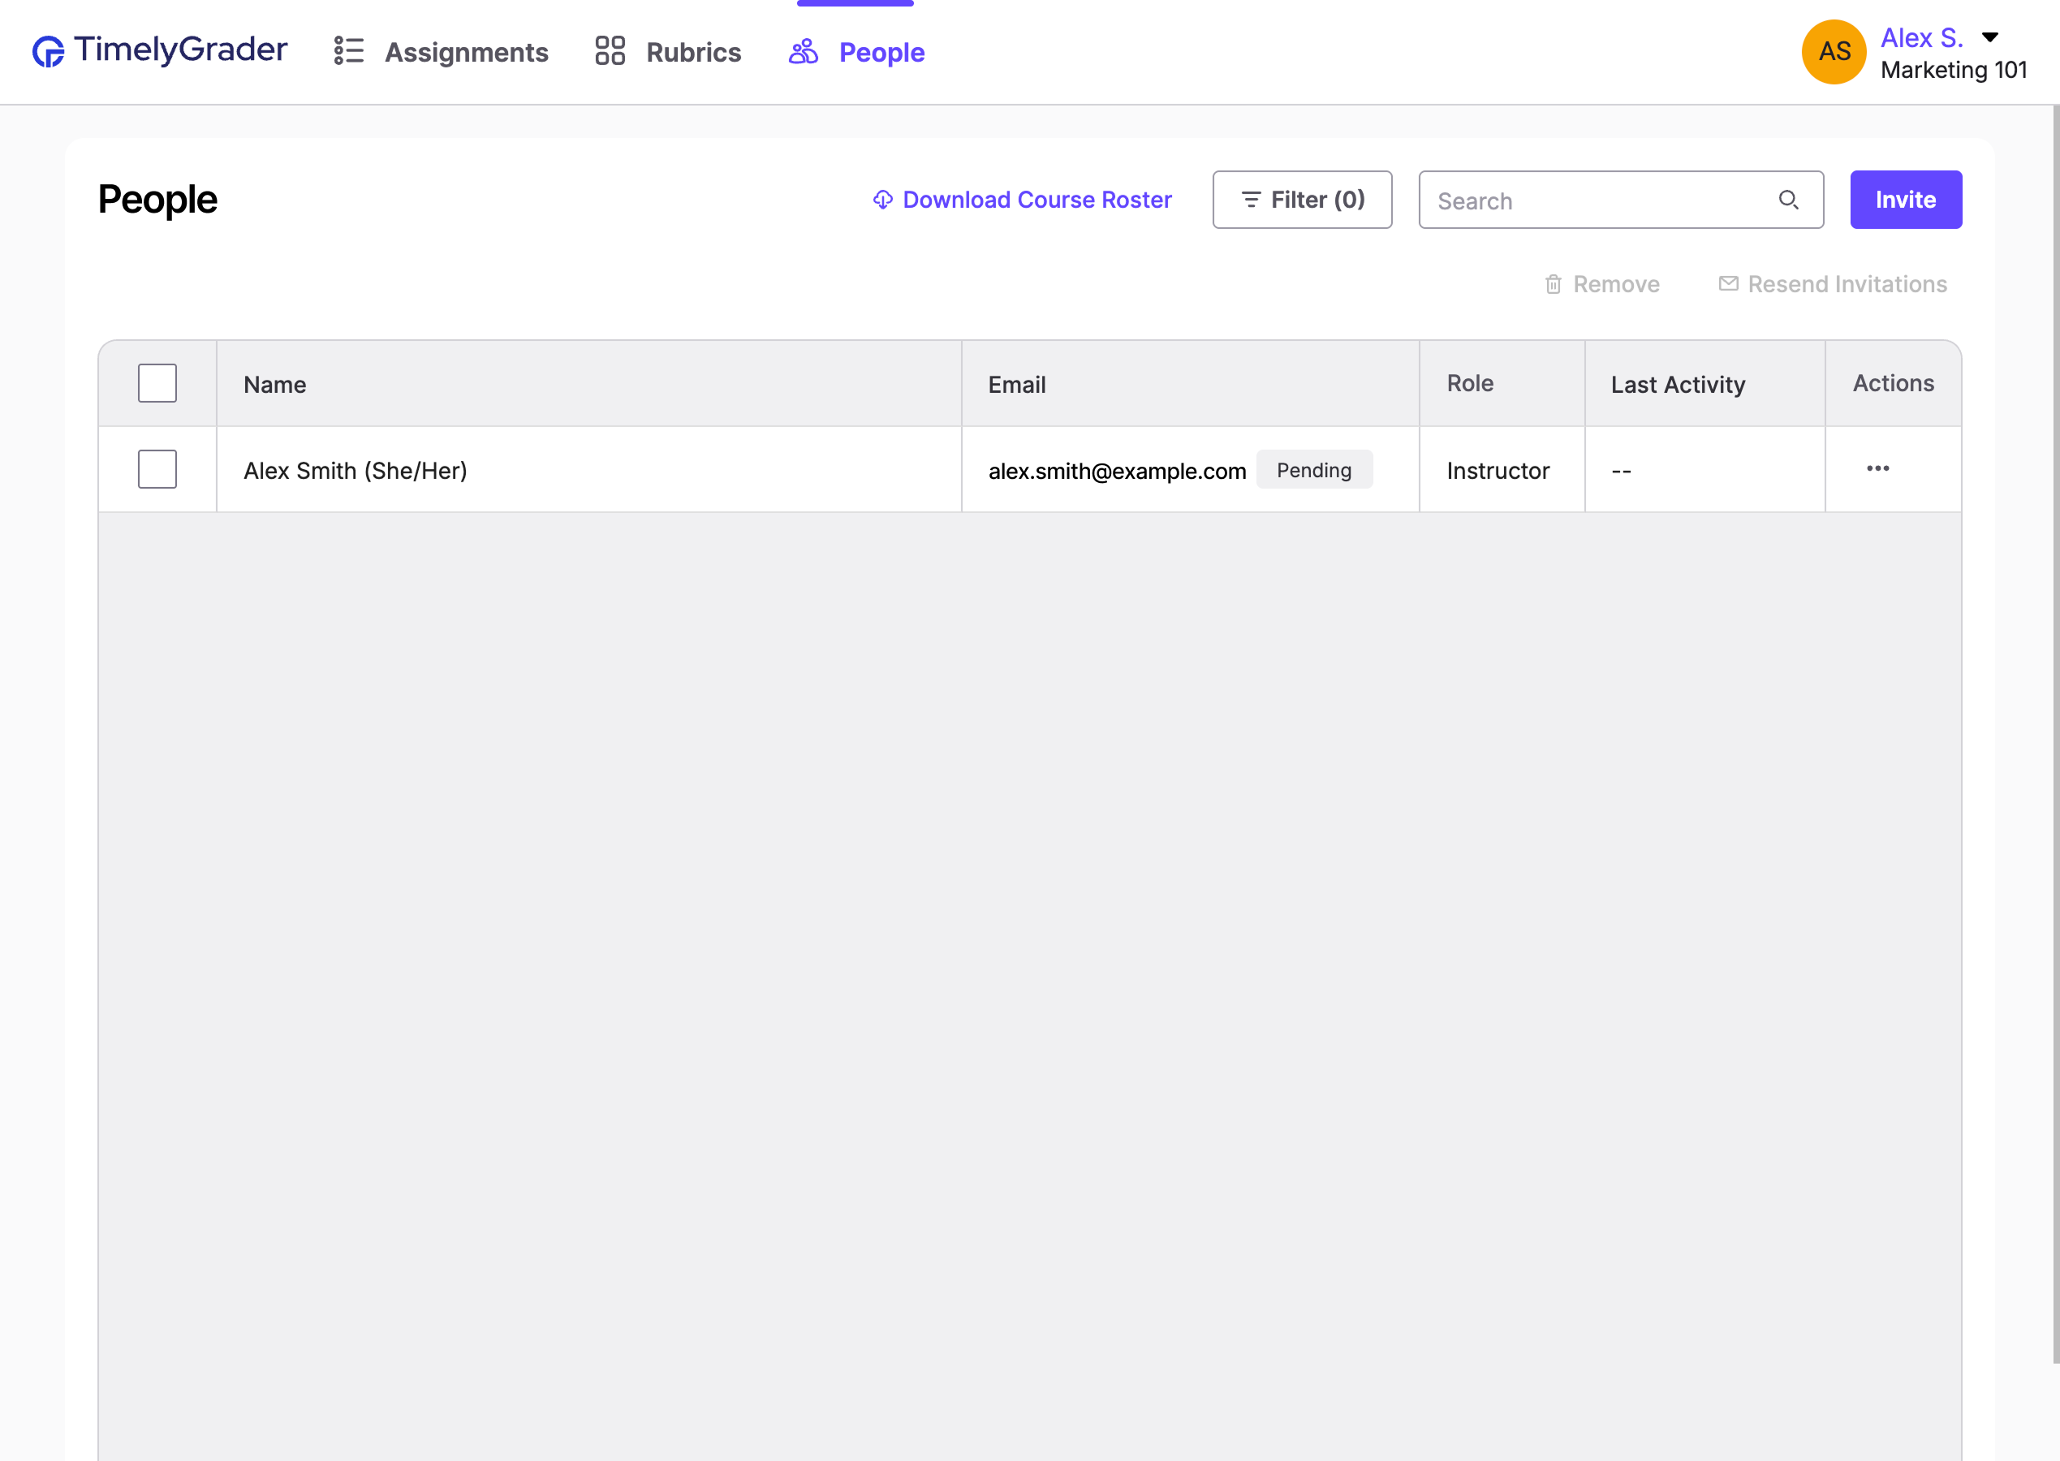The height and width of the screenshot is (1461, 2060).
Task: Click the Assignments list icon
Action: 348,51
